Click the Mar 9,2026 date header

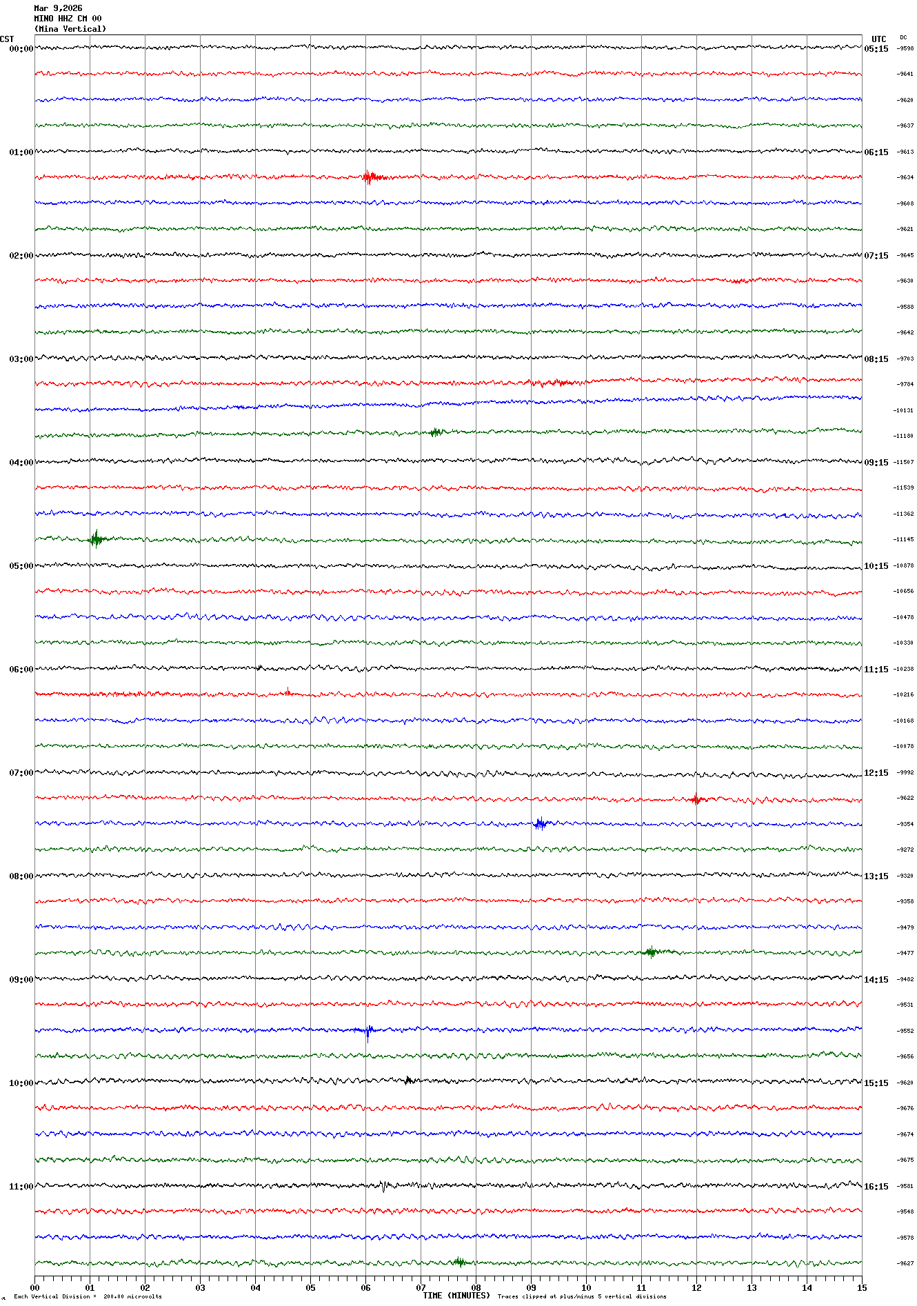[x=58, y=8]
